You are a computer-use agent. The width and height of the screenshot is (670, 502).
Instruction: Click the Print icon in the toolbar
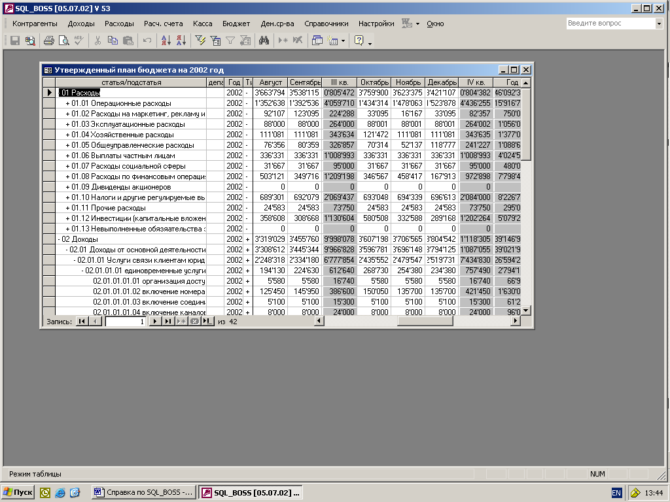[x=48, y=41]
